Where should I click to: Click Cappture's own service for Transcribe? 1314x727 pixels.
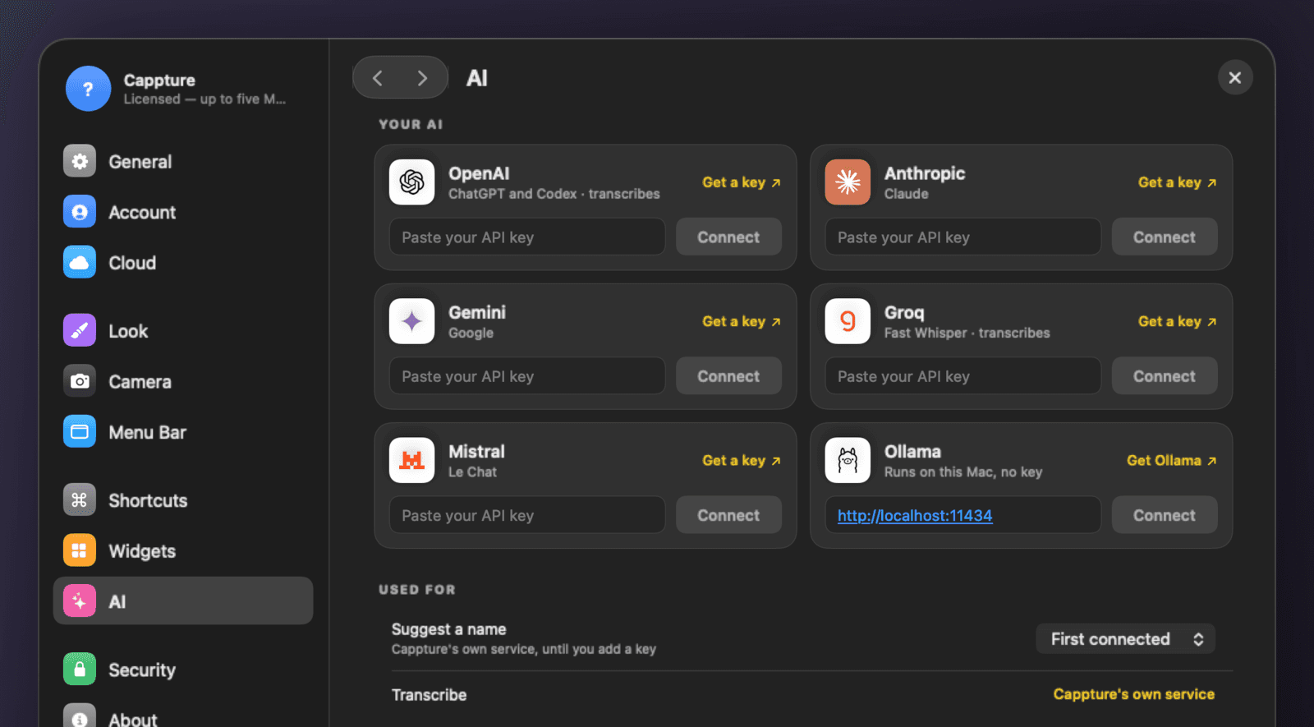pyautogui.click(x=1134, y=694)
